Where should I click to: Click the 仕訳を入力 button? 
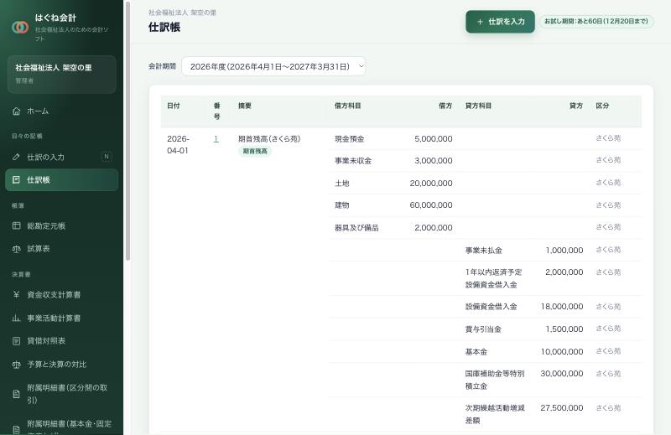pyautogui.click(x=500, y=22)
